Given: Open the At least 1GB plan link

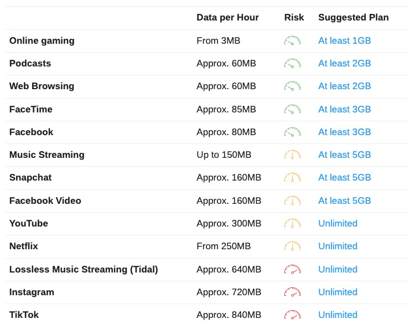Looking at the screenshot, I should click(344, 40).
